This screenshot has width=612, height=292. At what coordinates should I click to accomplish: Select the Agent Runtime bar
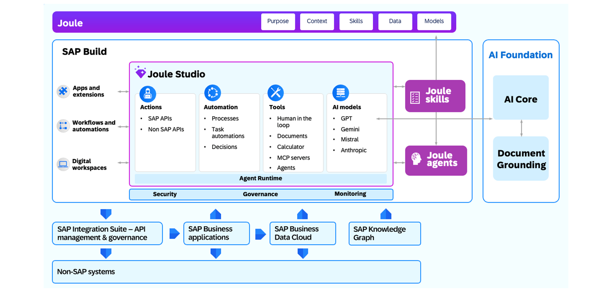tap(261, 178)
